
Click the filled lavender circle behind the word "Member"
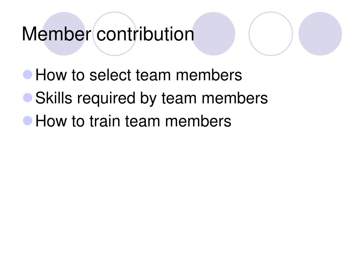[64, 34]
